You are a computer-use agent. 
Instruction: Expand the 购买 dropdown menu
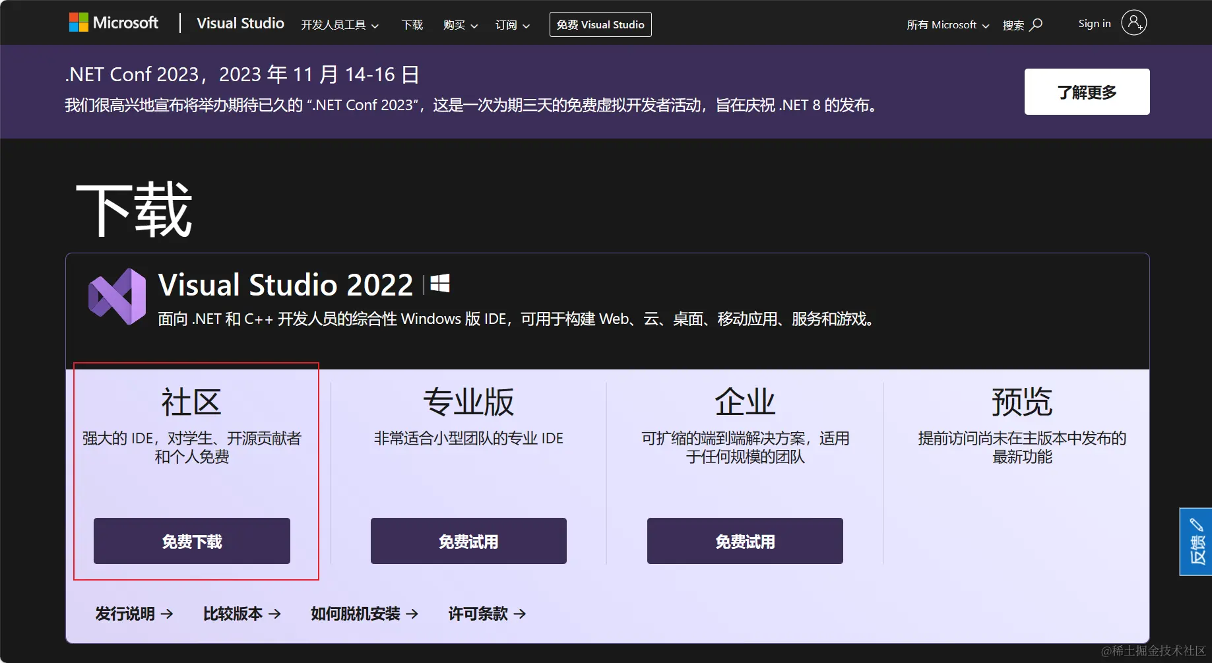click(x=461, y=25)
